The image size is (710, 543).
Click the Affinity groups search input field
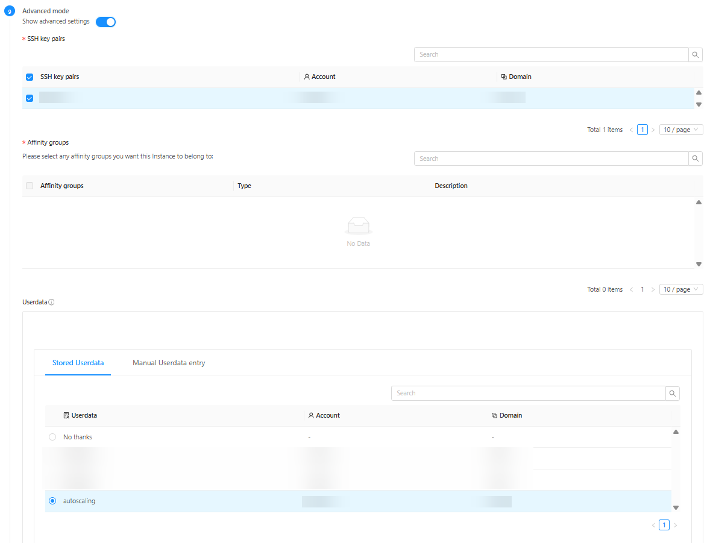(x=551, y=159)
